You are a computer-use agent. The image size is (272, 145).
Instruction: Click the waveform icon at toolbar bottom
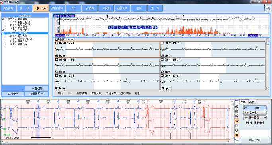coord(237,139)
